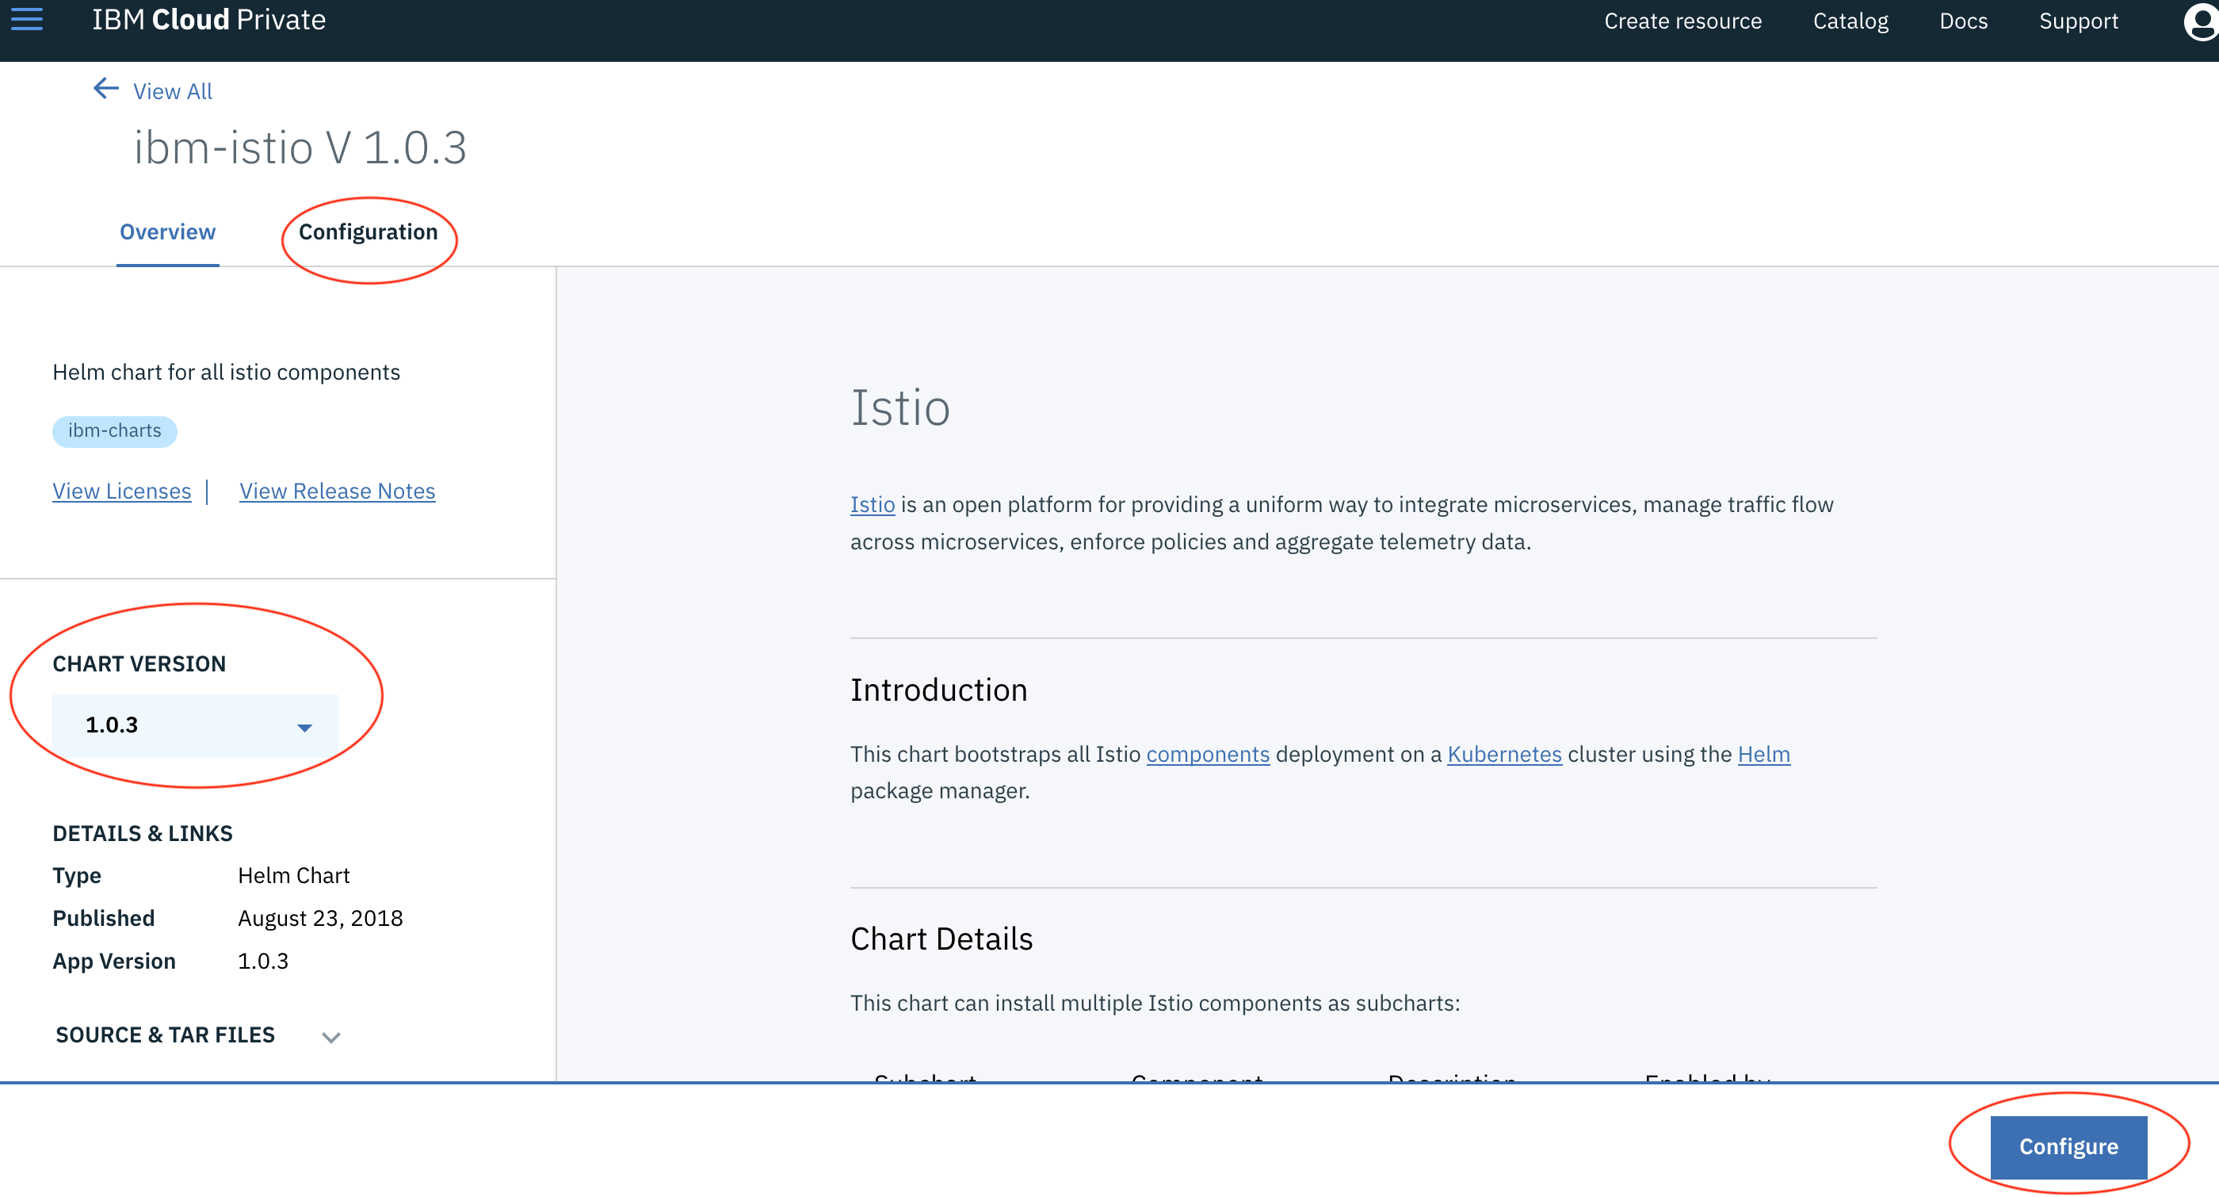Follow the Kubernetes hyperlink
The image size is (2219, 1197).
[1504, 754]
